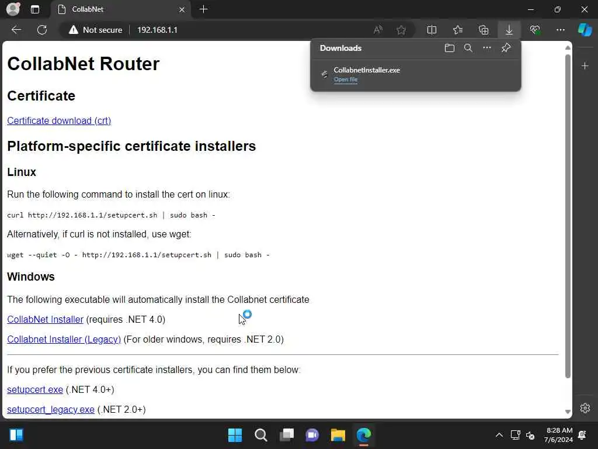Activate Read aloud icon in address bar
Viewport: 598px width, 449px height.
pyautogui.click(x=378, y=30)
